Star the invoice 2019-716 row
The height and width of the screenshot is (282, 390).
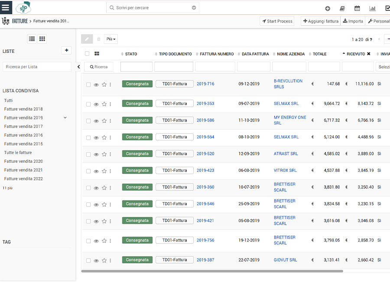104,85
